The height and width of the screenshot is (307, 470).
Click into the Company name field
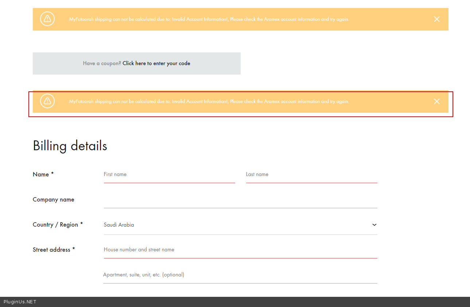click(x=240, y=200)
